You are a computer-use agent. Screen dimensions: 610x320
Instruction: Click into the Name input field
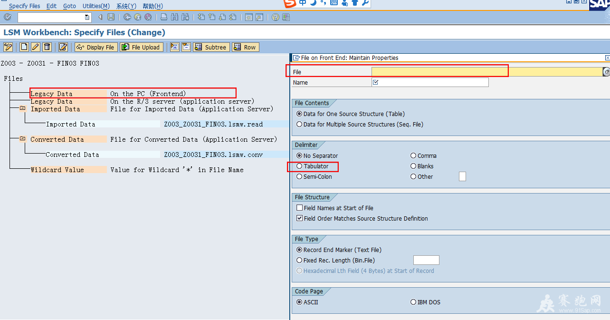[x=430, y=82]
